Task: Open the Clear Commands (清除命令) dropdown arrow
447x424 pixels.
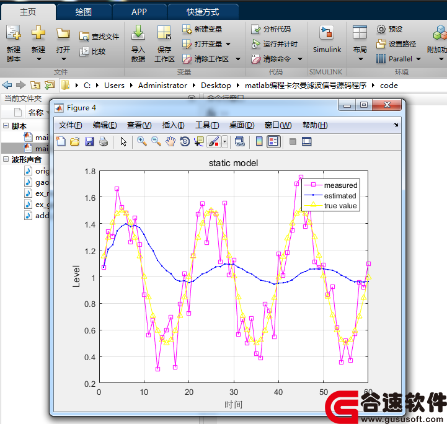Action: click(x=300, y=59)
